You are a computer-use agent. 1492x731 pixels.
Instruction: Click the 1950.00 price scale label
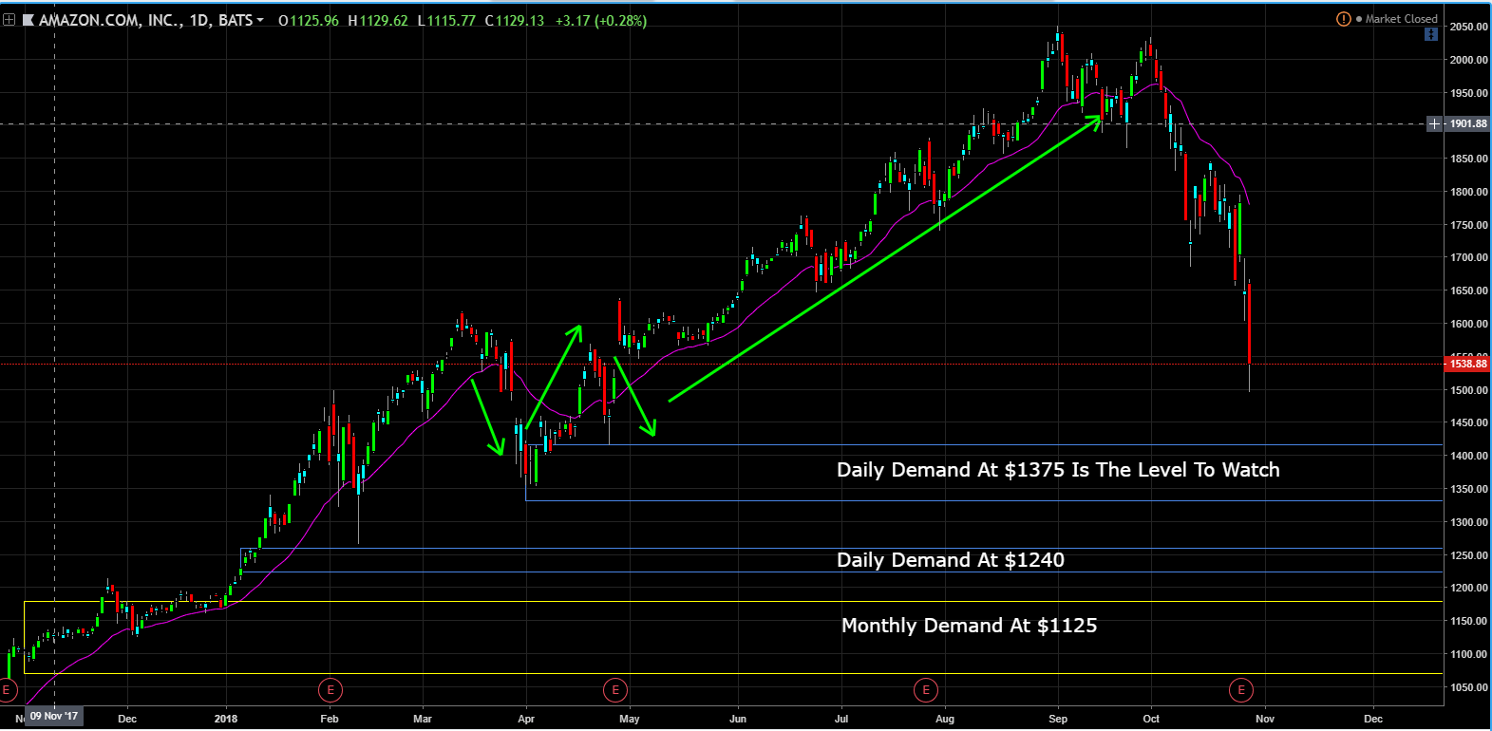pos(1468,93)
